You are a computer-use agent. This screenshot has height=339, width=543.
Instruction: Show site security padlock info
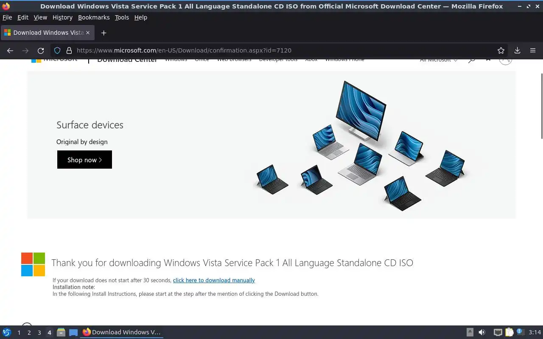point(69,50)
